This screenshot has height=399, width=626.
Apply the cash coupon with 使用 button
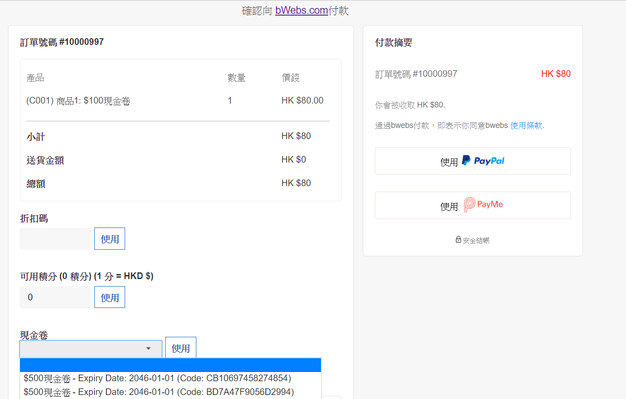click(x=180, y=348)
